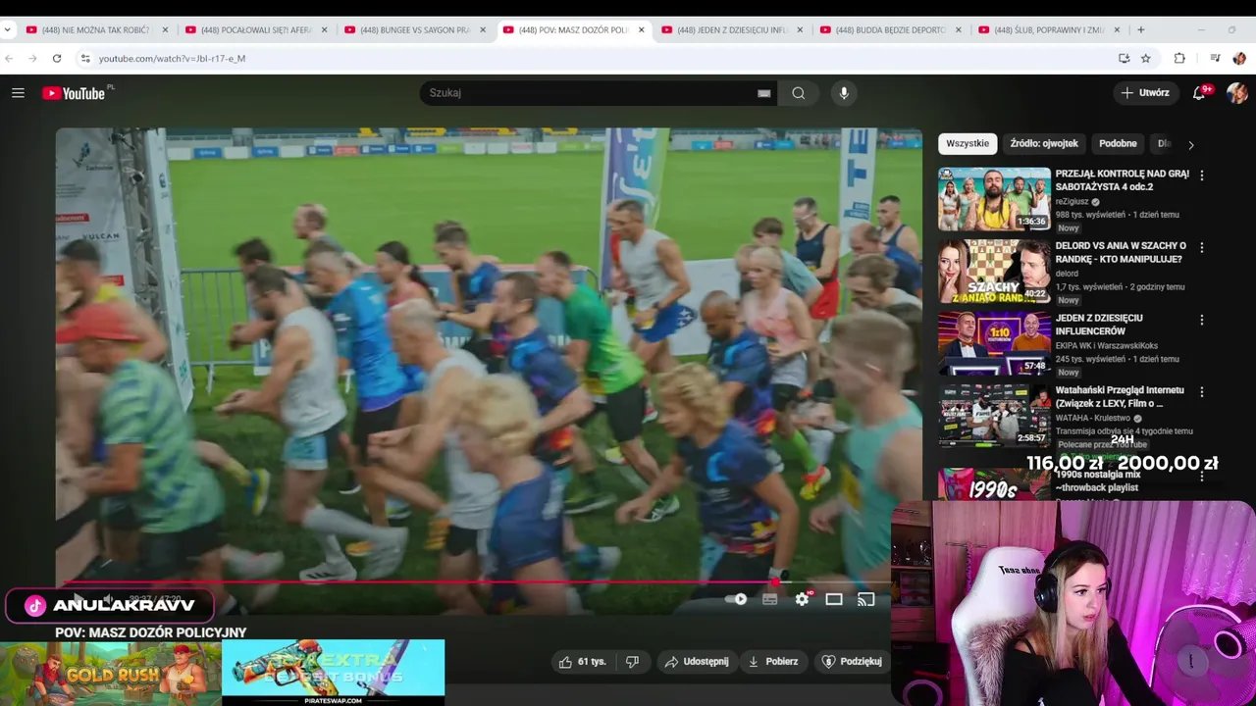Select the Podobne filter chip

pos(1118,144)
